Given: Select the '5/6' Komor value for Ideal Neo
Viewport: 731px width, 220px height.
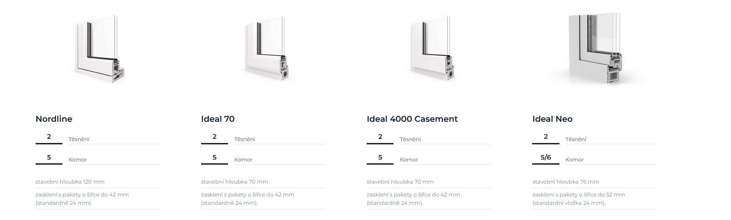Looking at the screenshot, I should point(546,157).
